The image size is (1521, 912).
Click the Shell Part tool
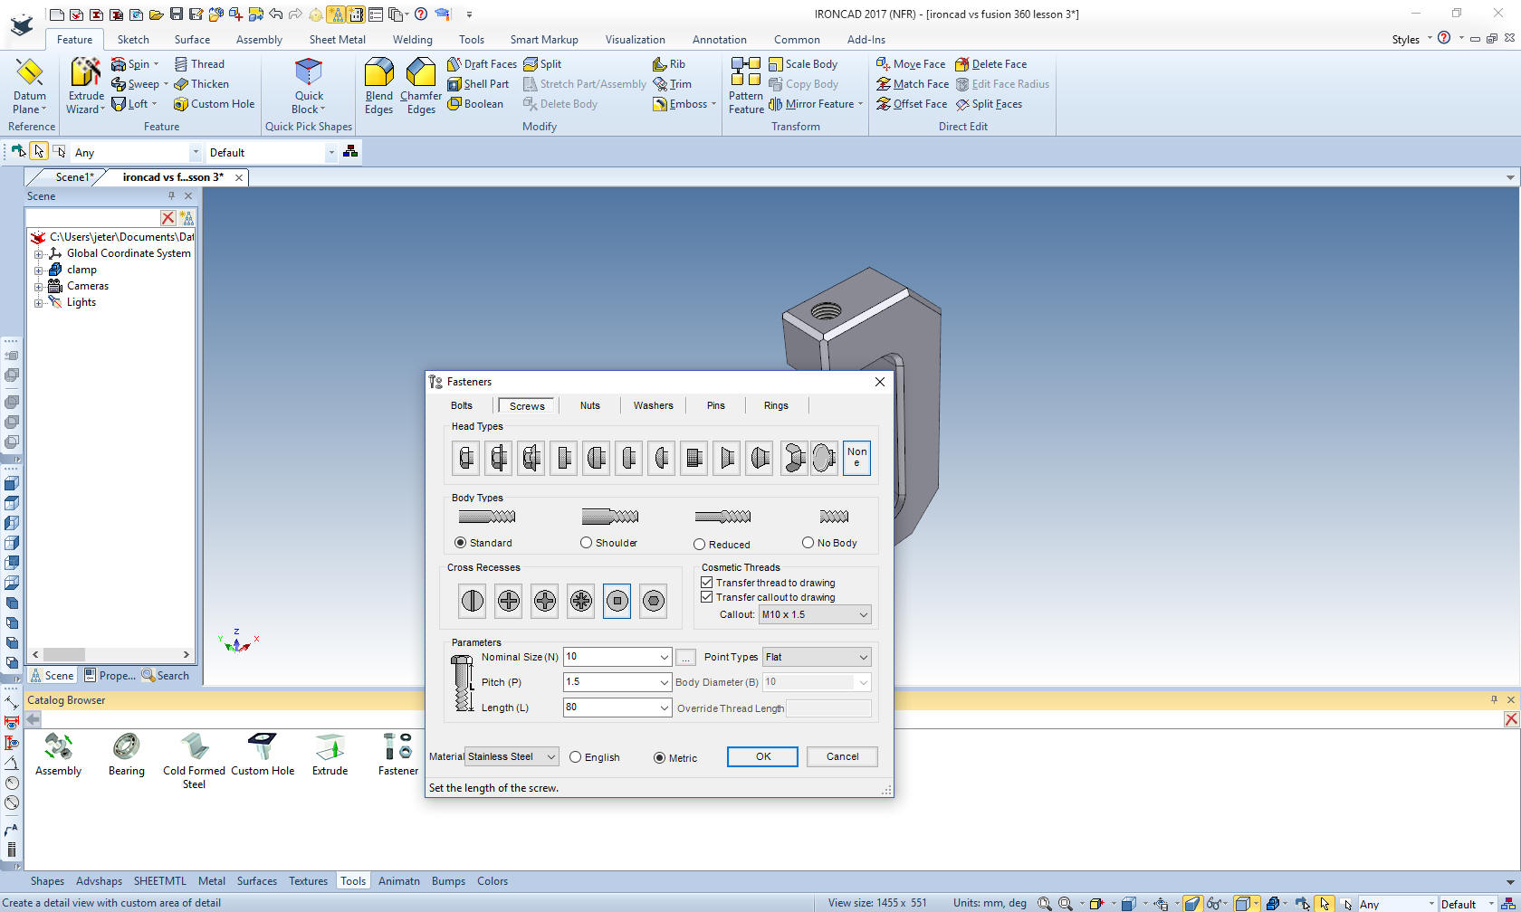[x=478, y=84]
